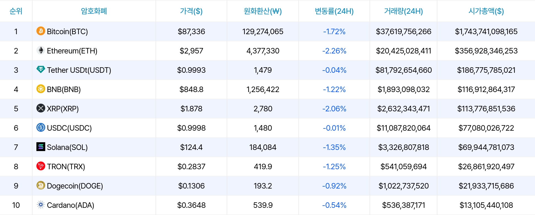The height and width of the screenshot is (215, 535).
Task: Sort by the 변동률(24H) column header
Action: (334, 11)
